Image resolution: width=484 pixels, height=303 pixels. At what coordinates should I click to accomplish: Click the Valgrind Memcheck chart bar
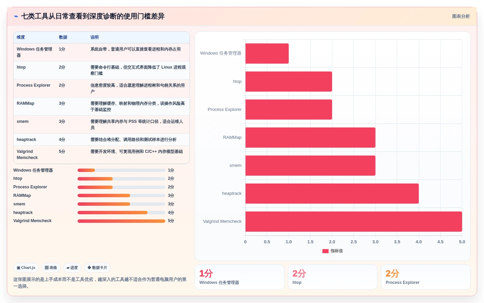point(354,221)
